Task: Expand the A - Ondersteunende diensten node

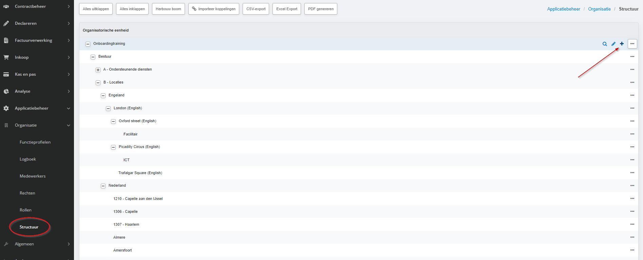Action: pyautogui.click(x=98, y=70)
